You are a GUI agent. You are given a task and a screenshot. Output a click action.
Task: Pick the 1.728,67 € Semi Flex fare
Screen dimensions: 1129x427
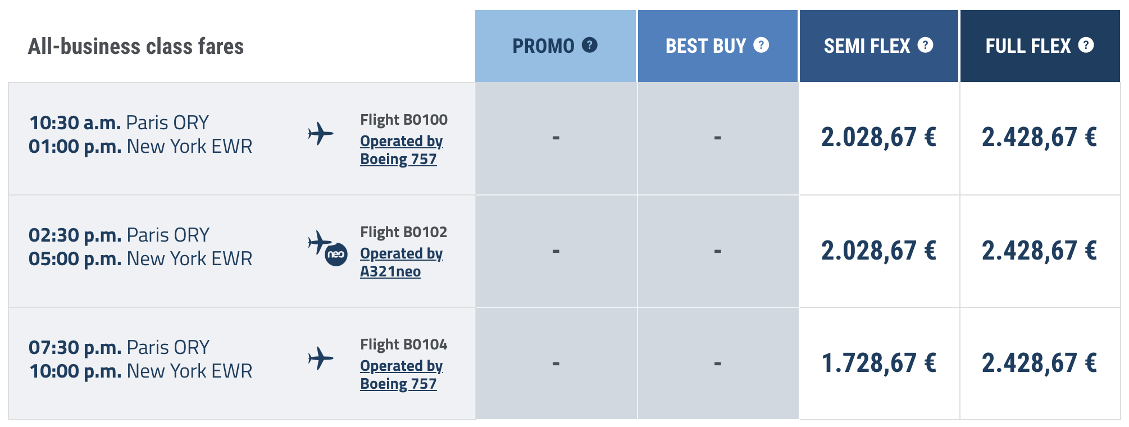(878, 363)
